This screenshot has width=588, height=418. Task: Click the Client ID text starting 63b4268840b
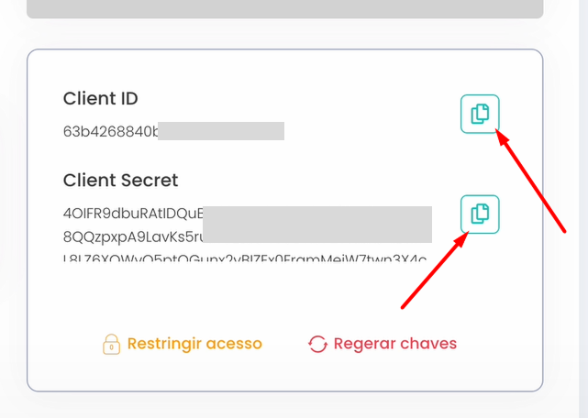pyautogui.click(x=110, y=131)
